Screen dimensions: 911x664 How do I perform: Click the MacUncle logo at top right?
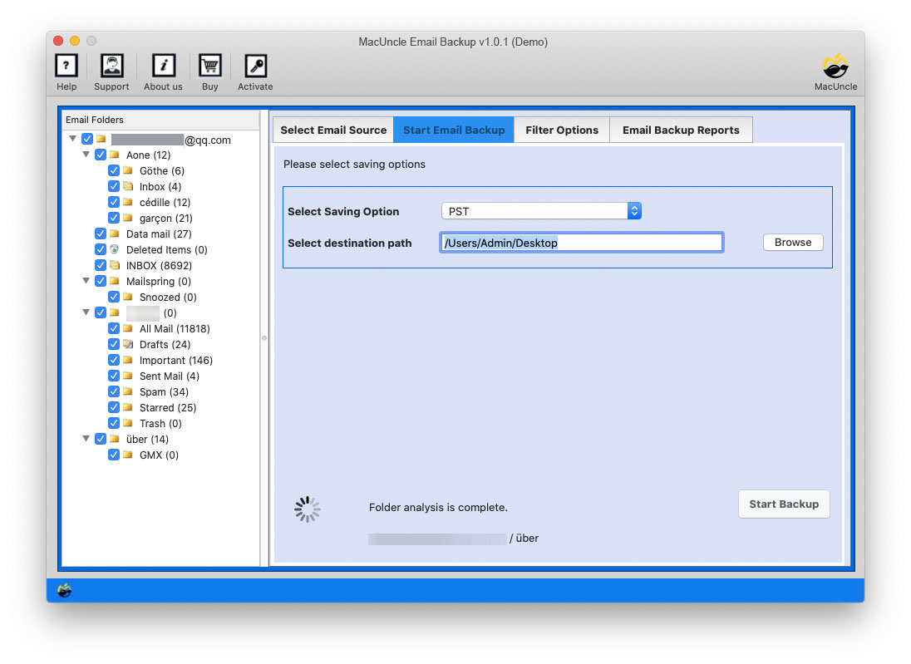[x=835, y=65]
